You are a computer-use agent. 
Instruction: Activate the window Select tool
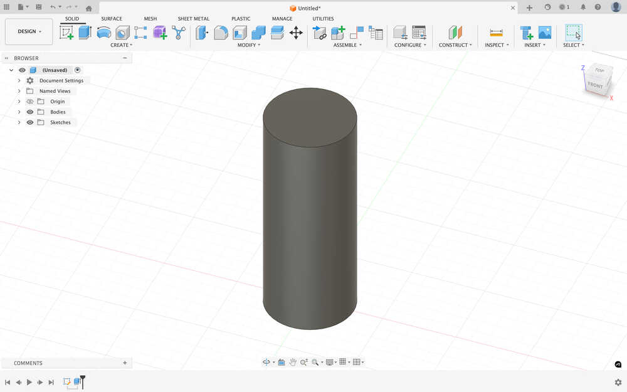tap(574, 33)
